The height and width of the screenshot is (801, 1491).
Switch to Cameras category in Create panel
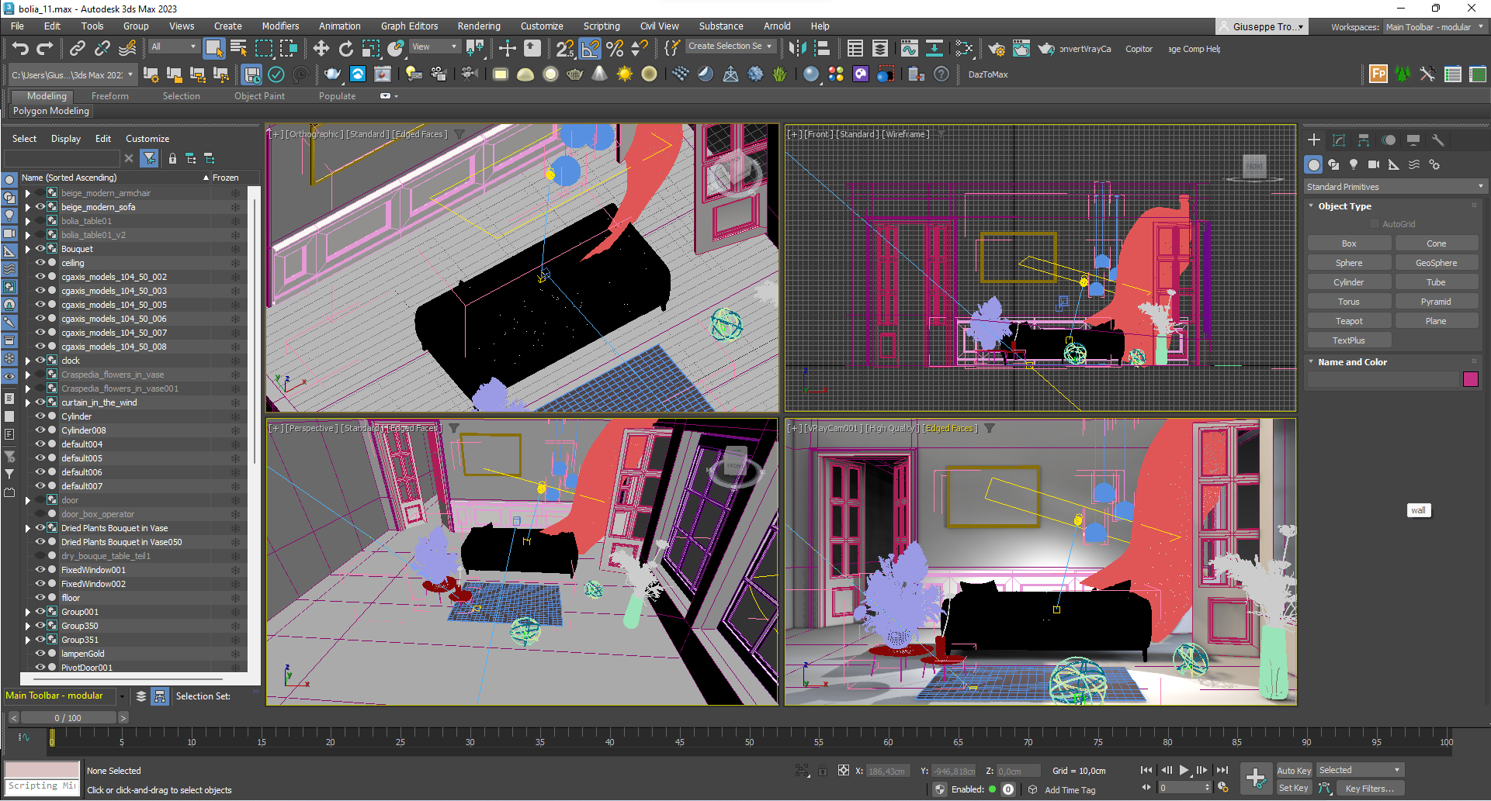[x=1374, y=164]
